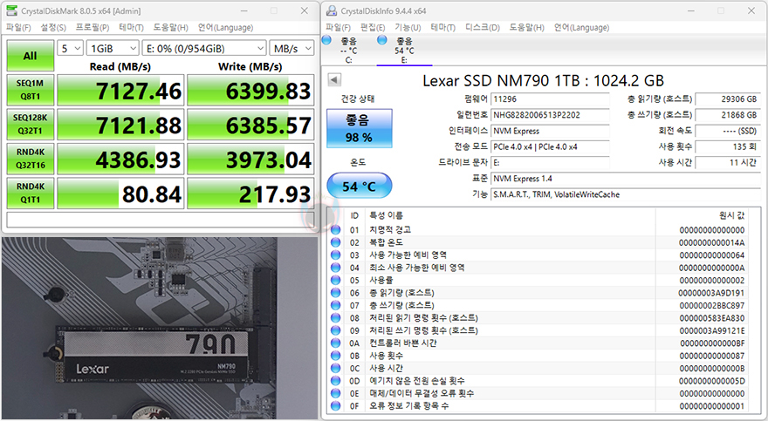
Task: Click the status icon for 05 사용률
Action: click(335, 280)
